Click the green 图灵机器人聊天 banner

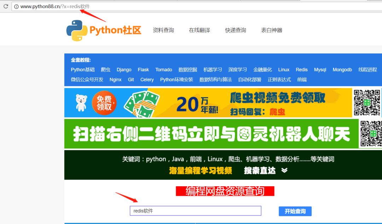coord(212,134)
